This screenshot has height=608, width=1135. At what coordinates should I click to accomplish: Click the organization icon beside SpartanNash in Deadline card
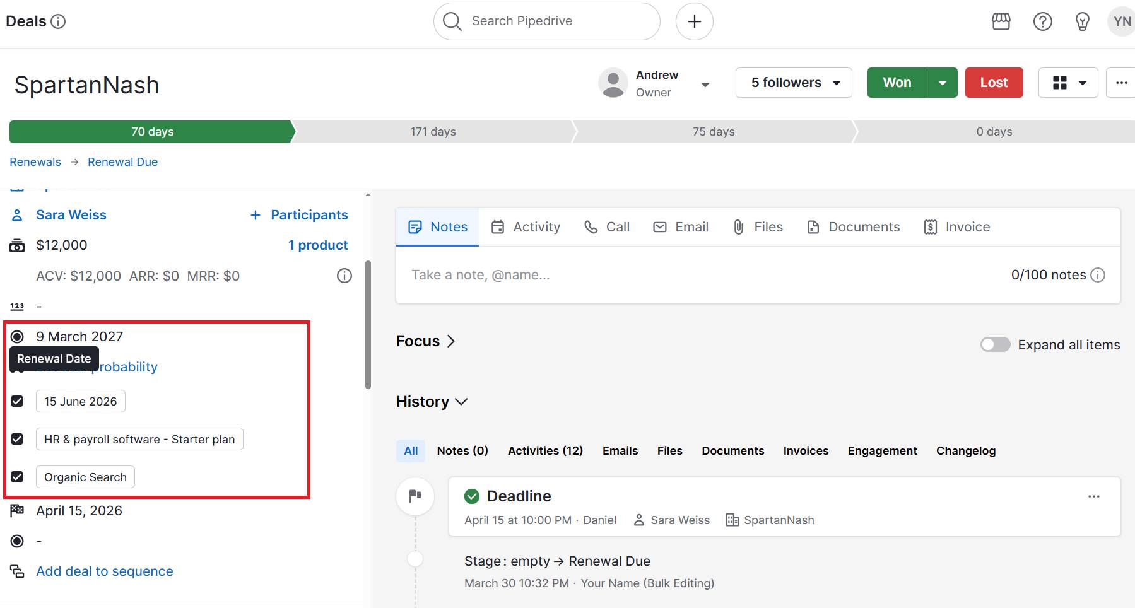732,520
